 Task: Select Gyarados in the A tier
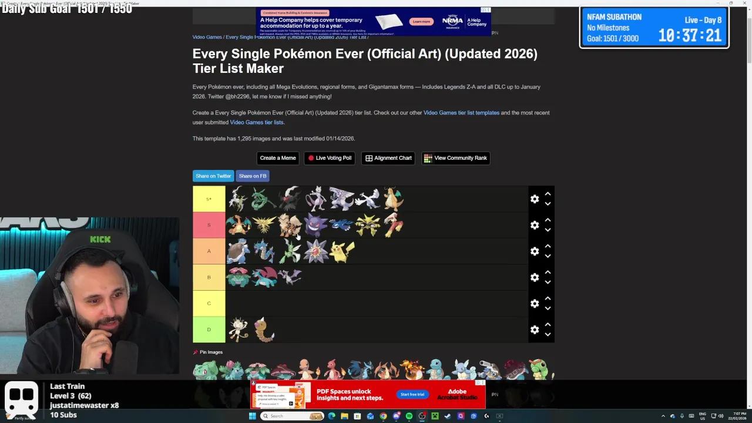point(264,251)
